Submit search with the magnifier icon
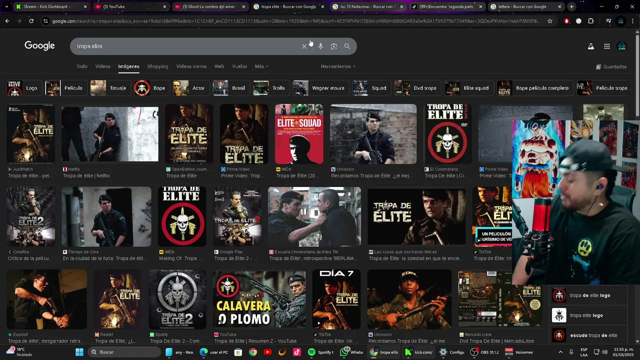The image size is (640, 360). point(347,46)
